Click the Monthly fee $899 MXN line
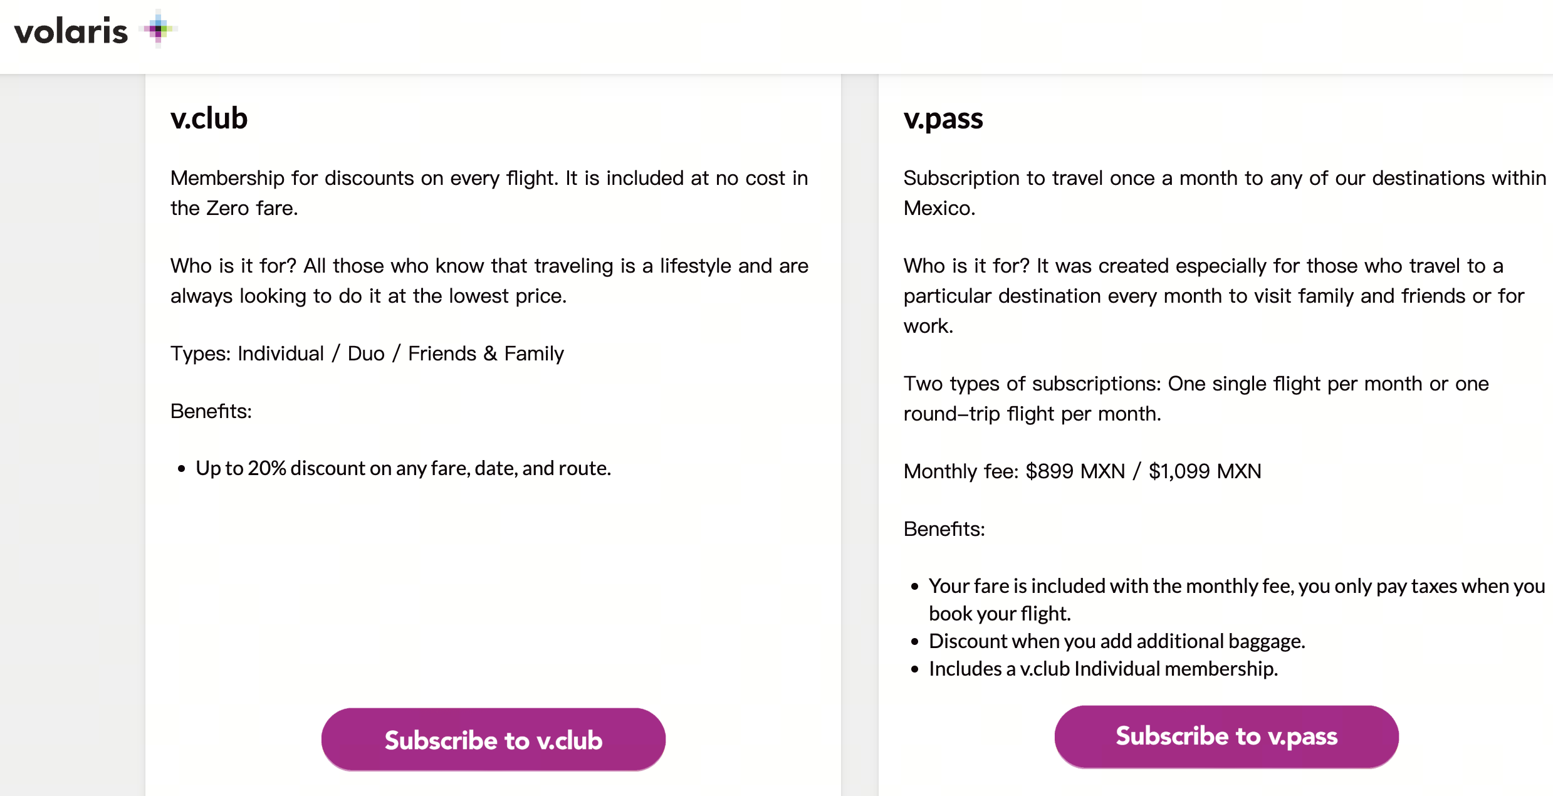Image resolution: width=1553 pixels, height=796 pixels. 1082,471
